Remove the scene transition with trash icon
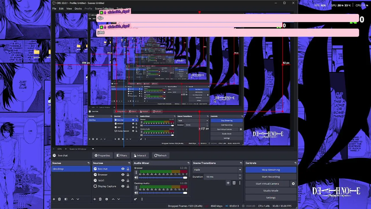Screen dimensions: 371x209 (234, 183)
